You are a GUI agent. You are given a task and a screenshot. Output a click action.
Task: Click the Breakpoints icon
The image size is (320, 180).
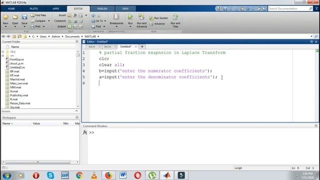click(x=116, y=16)
